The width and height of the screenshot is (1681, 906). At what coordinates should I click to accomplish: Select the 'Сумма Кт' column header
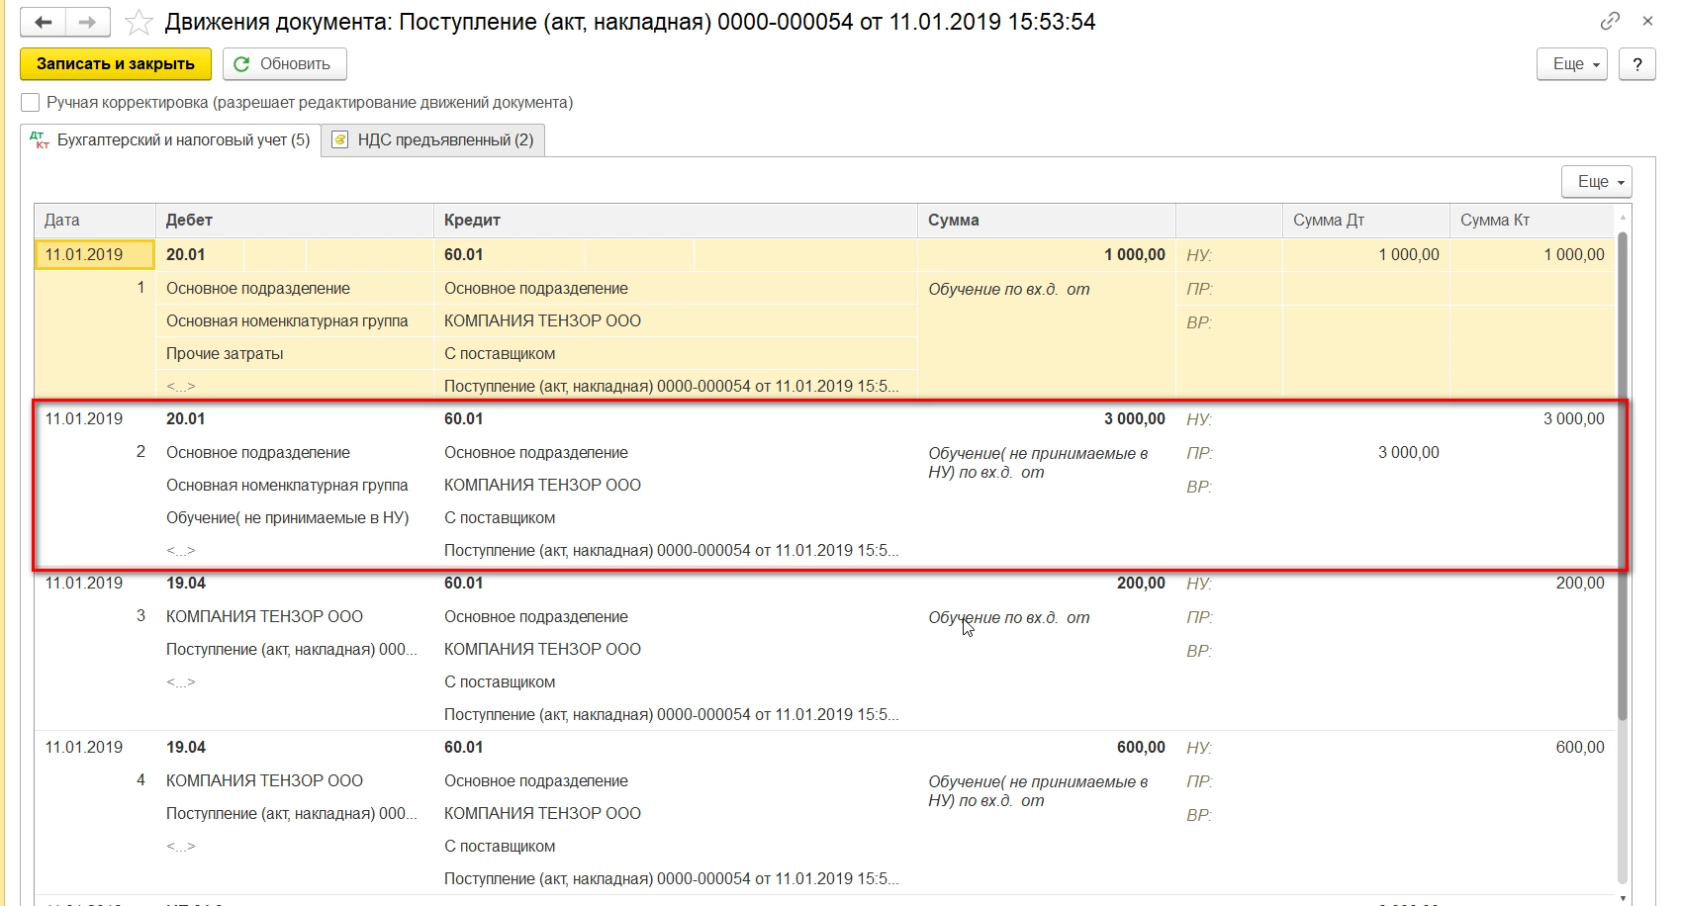1532,221
